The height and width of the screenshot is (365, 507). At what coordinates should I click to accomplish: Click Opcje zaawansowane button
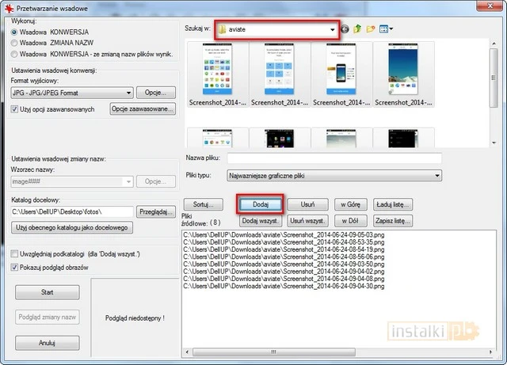[143, 108]
